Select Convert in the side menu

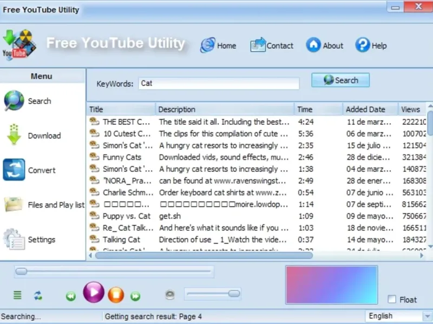click(30, 170)
